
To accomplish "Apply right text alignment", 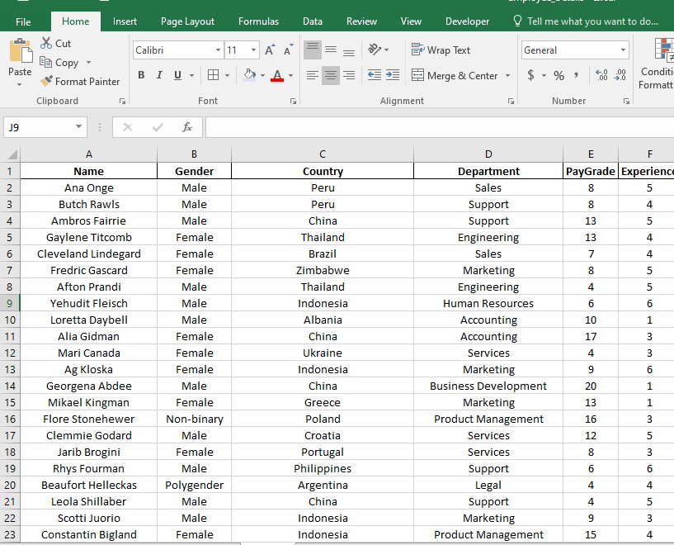I will [x=348, y=75].
